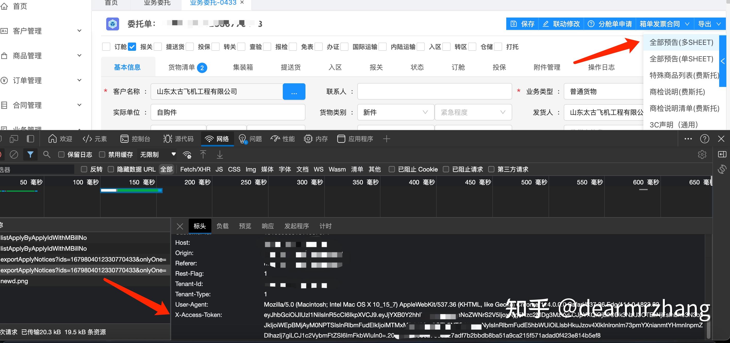The image size is (730, 343).
Task: Click the blue cube icon beside 委托单
Action: coord(112,24)
